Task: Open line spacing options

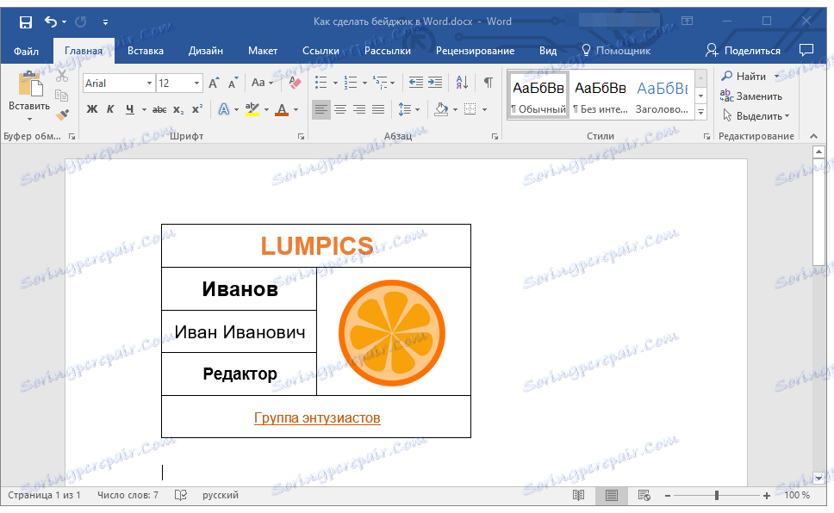Action: 408,109
